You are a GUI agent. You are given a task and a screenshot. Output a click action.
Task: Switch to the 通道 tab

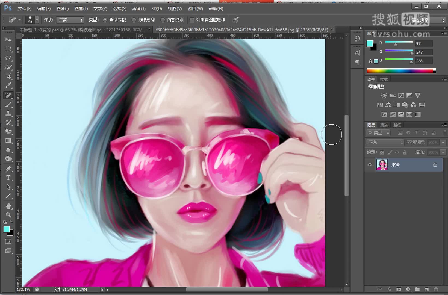pos(384,125)
